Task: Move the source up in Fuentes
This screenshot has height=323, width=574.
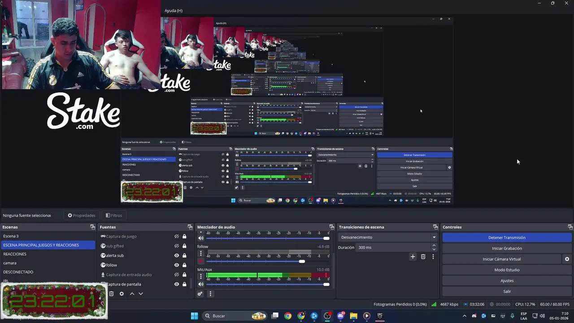Action: (x=132, y=294)
